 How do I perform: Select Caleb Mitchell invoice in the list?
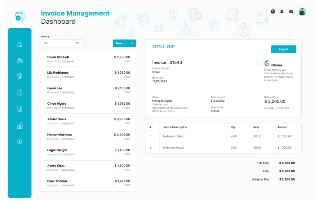click(x=88, y=59)
